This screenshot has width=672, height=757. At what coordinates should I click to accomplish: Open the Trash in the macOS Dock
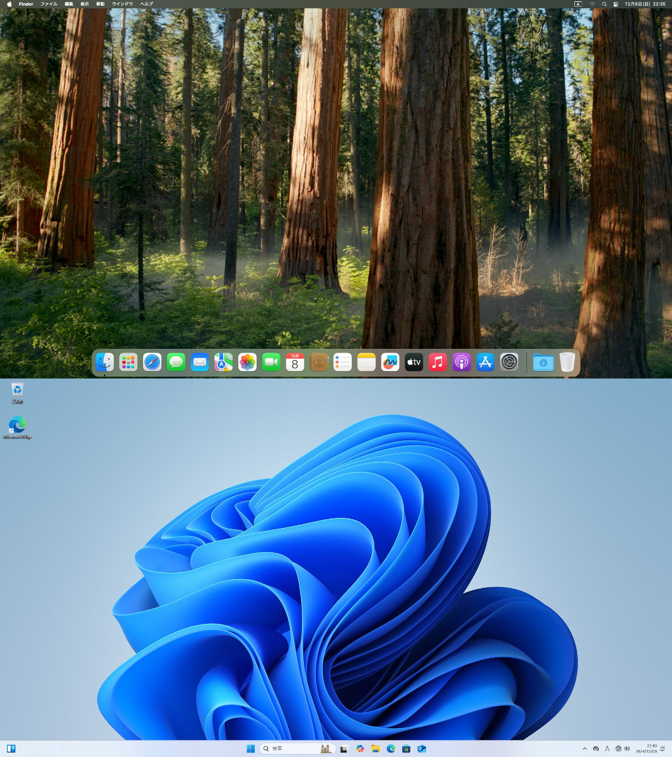[x=567, y=362]
